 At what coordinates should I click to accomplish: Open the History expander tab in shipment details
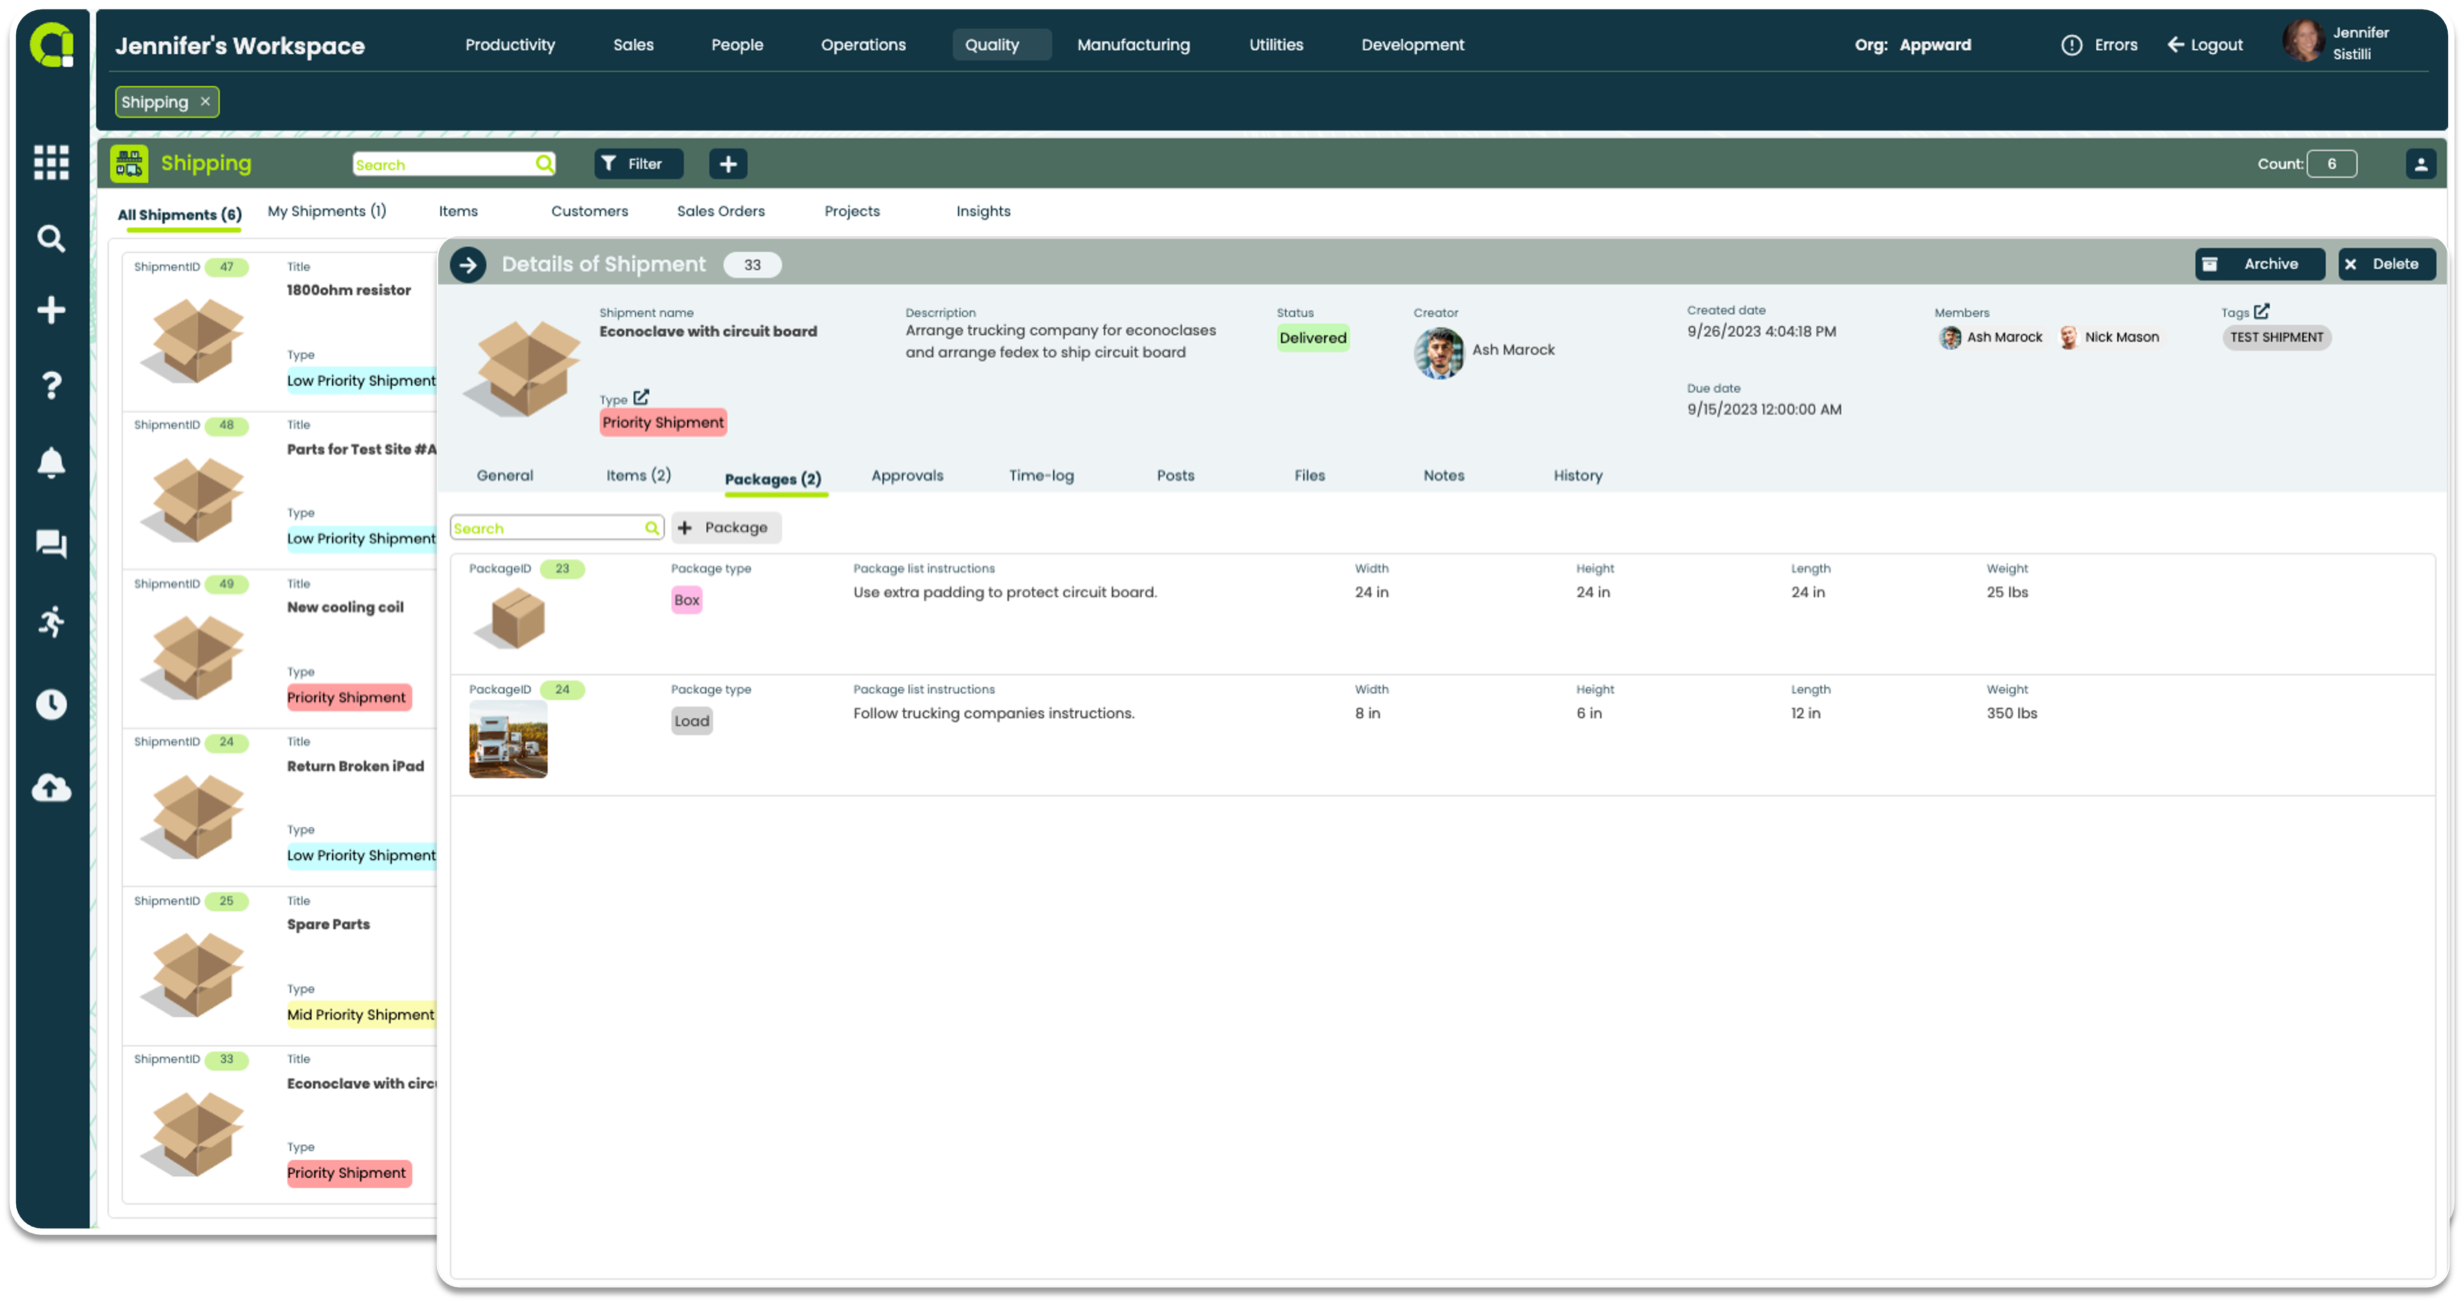1574,474
